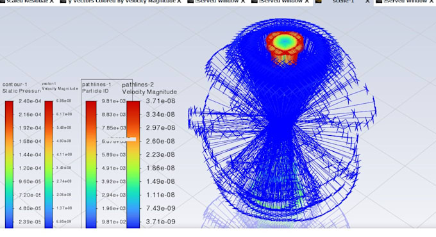
Task: Click the 4.11e-08 vector legend value
Action: click(64, 154)
